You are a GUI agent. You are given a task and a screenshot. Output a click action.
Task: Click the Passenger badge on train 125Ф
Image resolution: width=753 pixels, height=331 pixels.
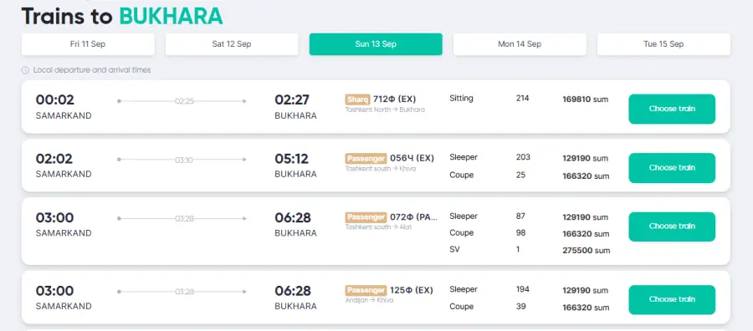coord(366,290)
